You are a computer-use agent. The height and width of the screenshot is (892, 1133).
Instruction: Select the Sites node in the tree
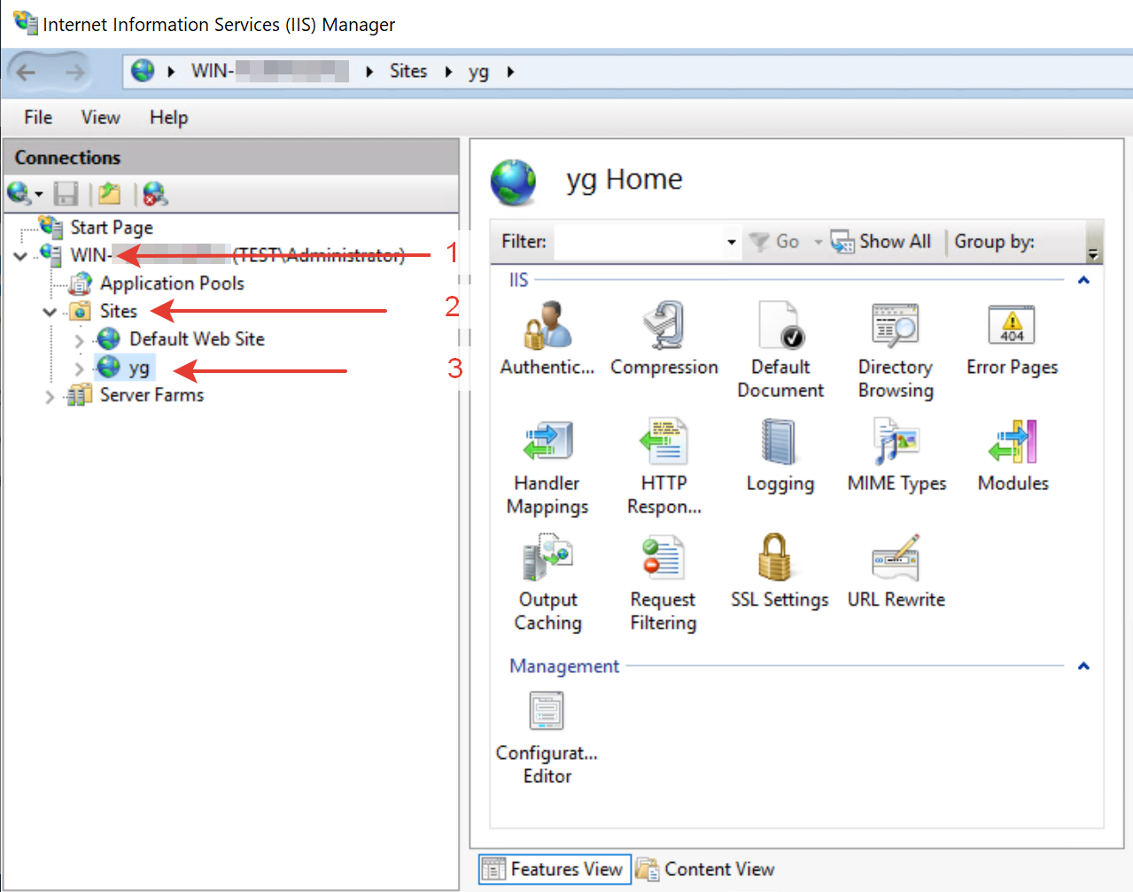tap(119, 312)
